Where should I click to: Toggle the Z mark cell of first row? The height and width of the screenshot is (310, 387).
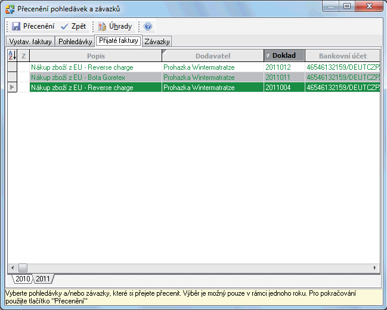(x=24, y=67)
